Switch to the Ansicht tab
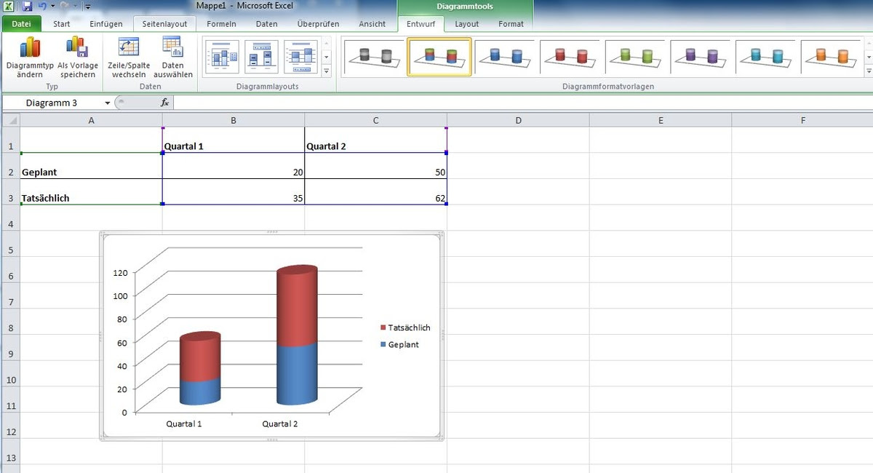Image resolution: width=873 pixels, height=473 pixels. click(x=372, y=24)
